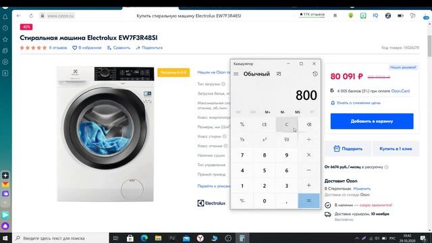Viewport: 432px width, 243px height.
Task: Open notifications bell in browser sidebar
Action: (5, 17)
